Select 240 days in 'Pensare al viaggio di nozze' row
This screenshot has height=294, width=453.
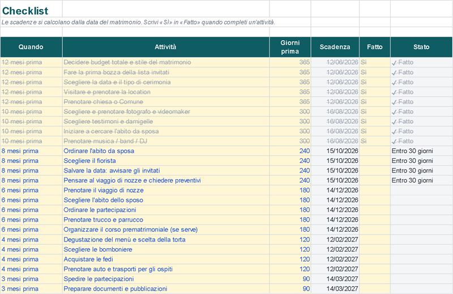point(290,180)
